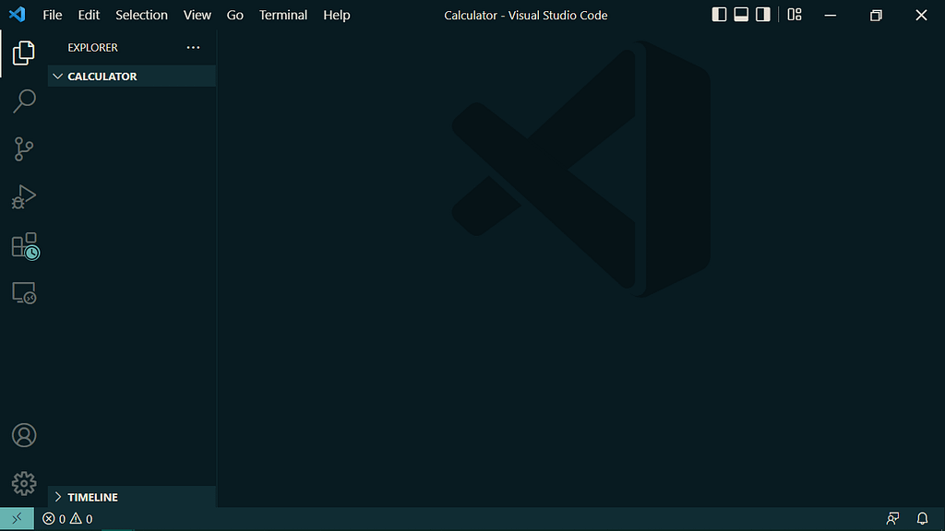Click the VS Code logo in the title bar
This screenshot has width=945, height=531.
coord(18,15)
